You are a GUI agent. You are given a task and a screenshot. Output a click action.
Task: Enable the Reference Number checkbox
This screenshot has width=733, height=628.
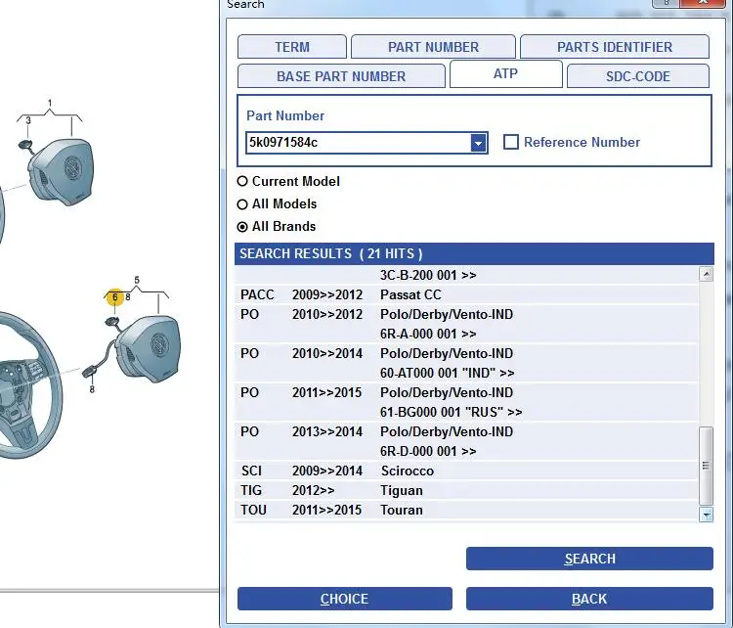click(x=511, y=142)
